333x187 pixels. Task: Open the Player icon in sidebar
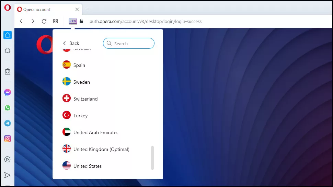tap(7, 159)
